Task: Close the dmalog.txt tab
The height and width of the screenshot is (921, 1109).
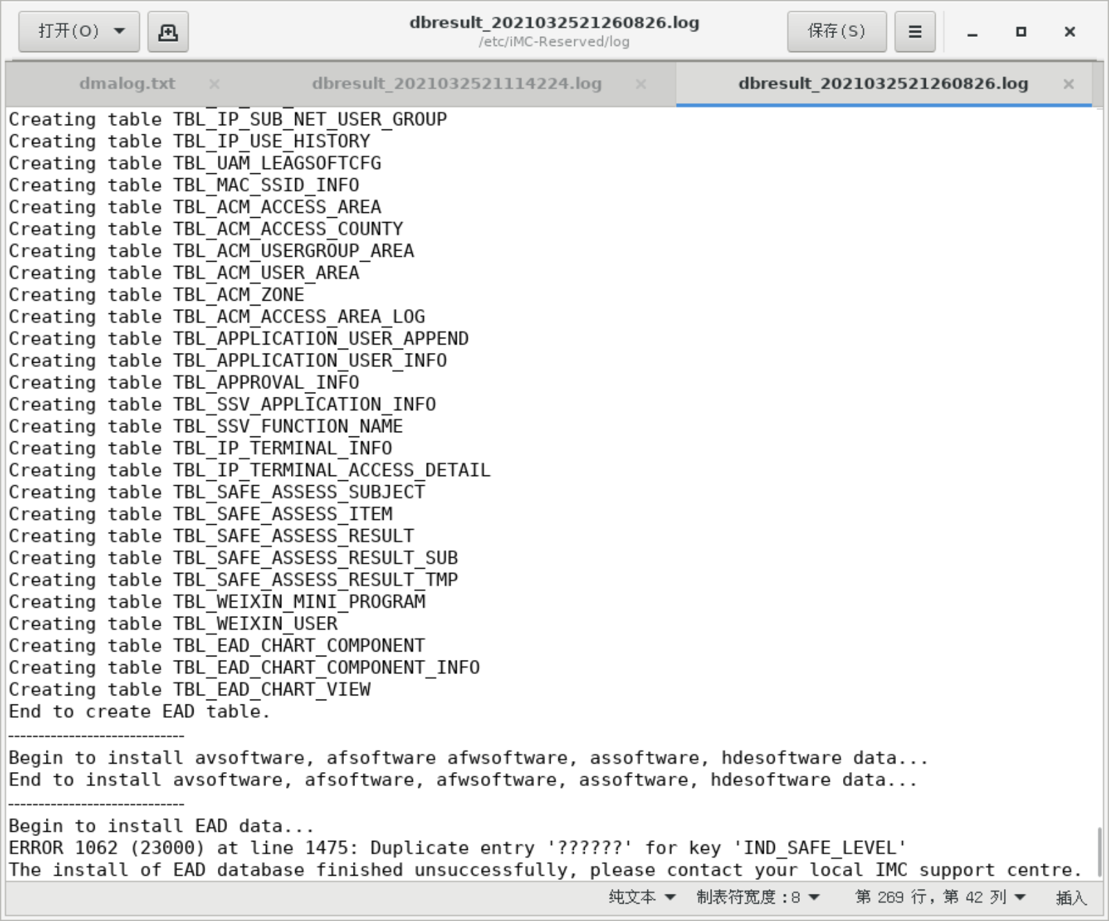Action: coord(214,84)
